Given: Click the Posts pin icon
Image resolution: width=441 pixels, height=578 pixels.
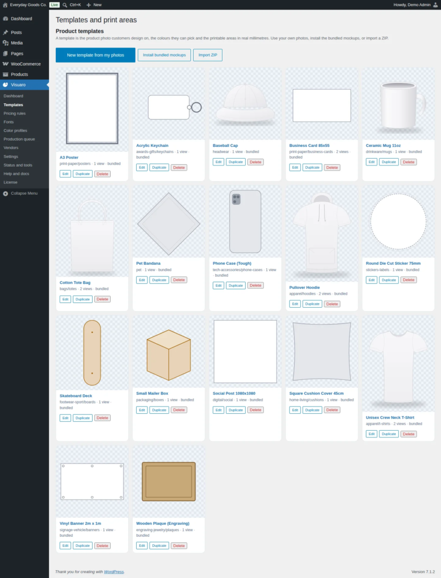Looking at the screenshot, I should 6,32.
